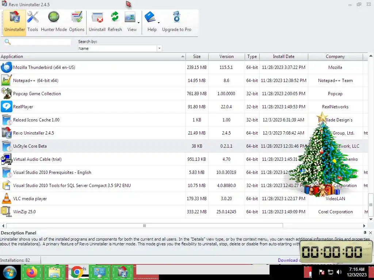
Task: Click 'VLC media player' row name
Action: 30,199
